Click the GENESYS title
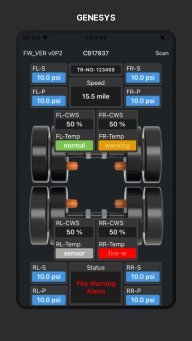Screen dimensions: 192x341 [96, 18]
